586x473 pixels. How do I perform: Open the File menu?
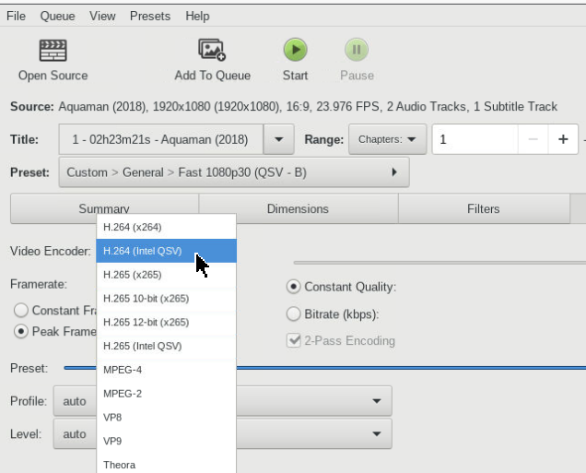(16, 16)
